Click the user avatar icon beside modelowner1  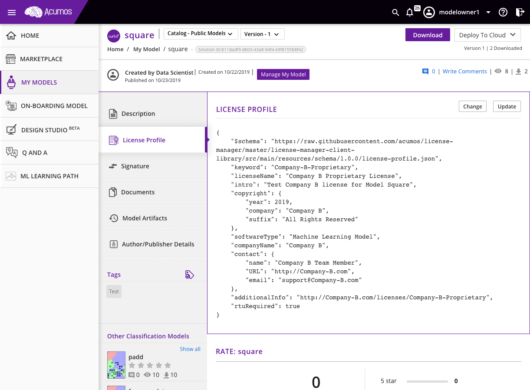tap(429, 12)
